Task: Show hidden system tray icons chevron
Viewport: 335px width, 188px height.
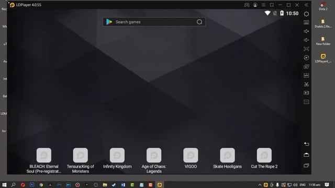Action: (260, 185)
